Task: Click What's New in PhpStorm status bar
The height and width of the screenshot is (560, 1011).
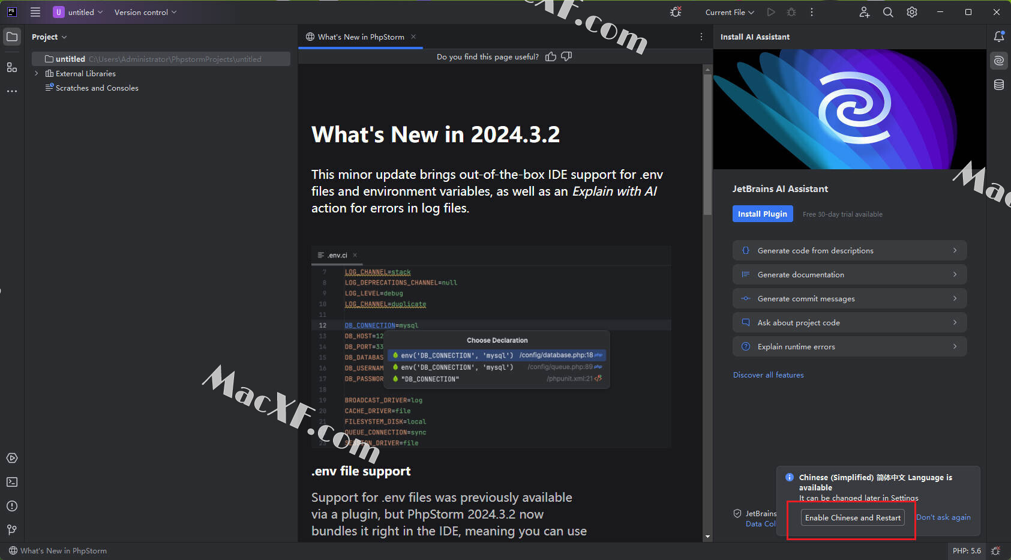Action: pyautogui.click(x=58, y=550)
